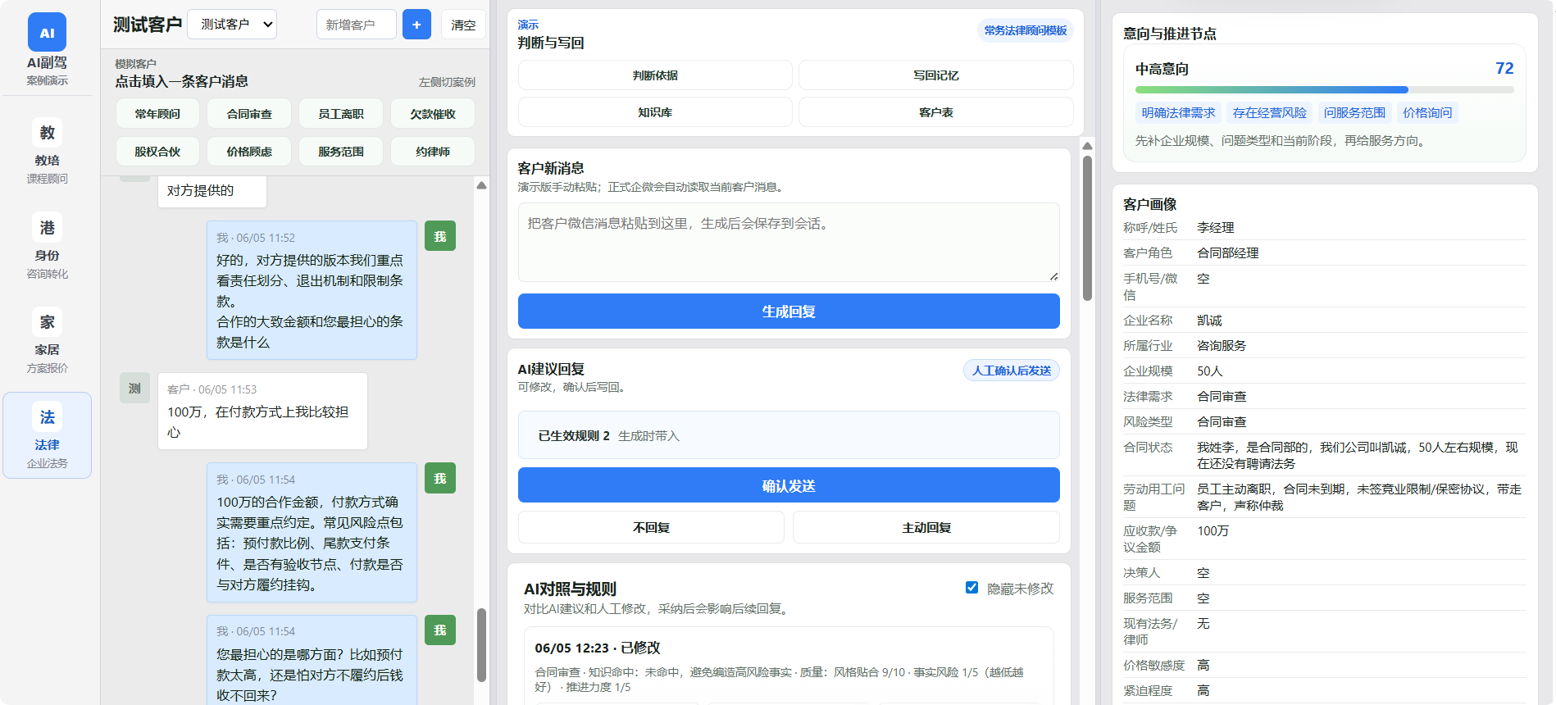
Task: Click the green 我 avatar at 11:52
Action: click(440, 236)
